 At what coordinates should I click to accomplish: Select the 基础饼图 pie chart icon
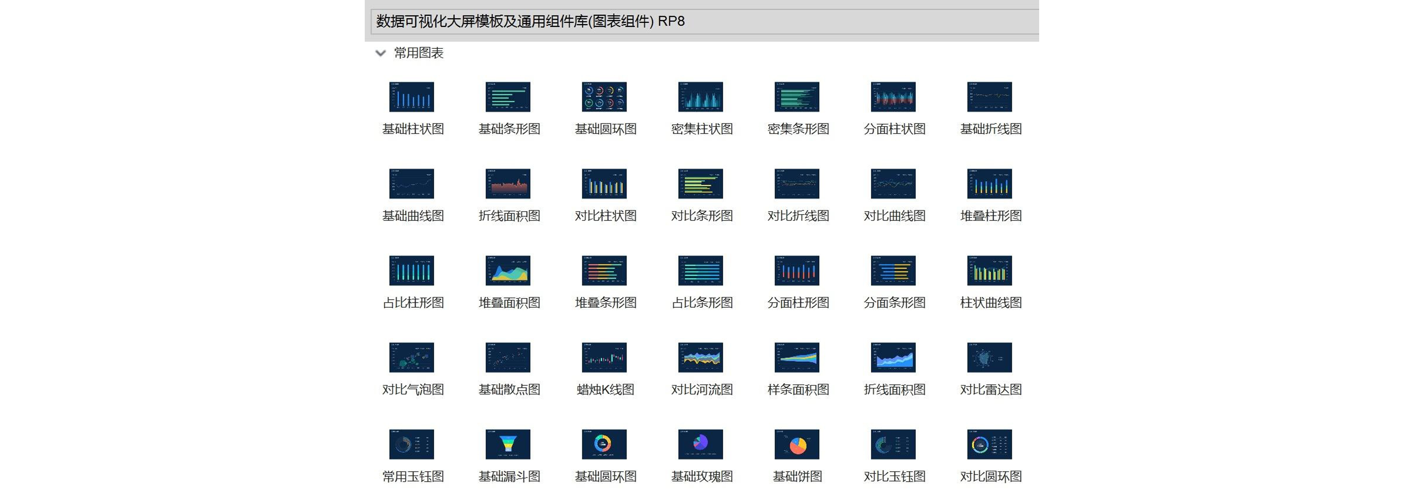797,444
